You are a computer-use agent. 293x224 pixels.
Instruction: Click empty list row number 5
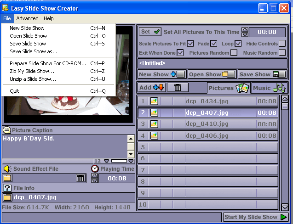208,147
